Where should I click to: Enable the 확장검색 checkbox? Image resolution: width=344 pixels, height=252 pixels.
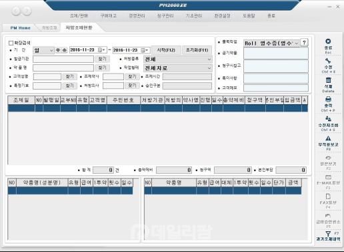11,43
